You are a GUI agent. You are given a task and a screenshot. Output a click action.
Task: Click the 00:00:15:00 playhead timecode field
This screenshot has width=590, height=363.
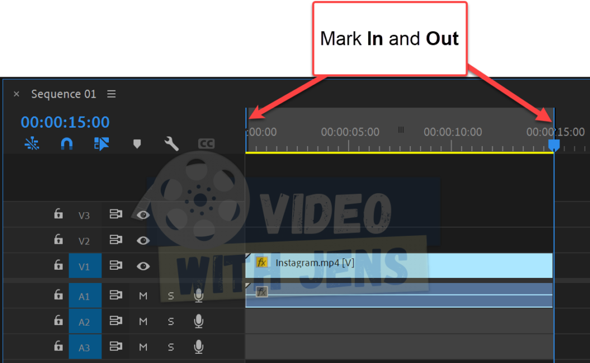pyautogui.click(x=65, y=122)
